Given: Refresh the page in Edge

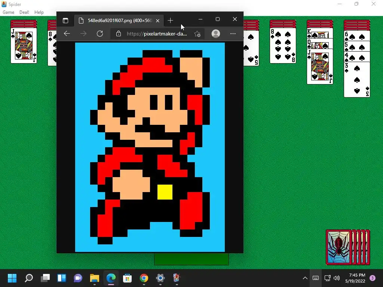Looking at the screenshot, I should tap(99, 34).
